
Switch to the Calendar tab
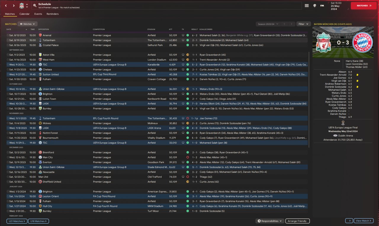(25, 14)
